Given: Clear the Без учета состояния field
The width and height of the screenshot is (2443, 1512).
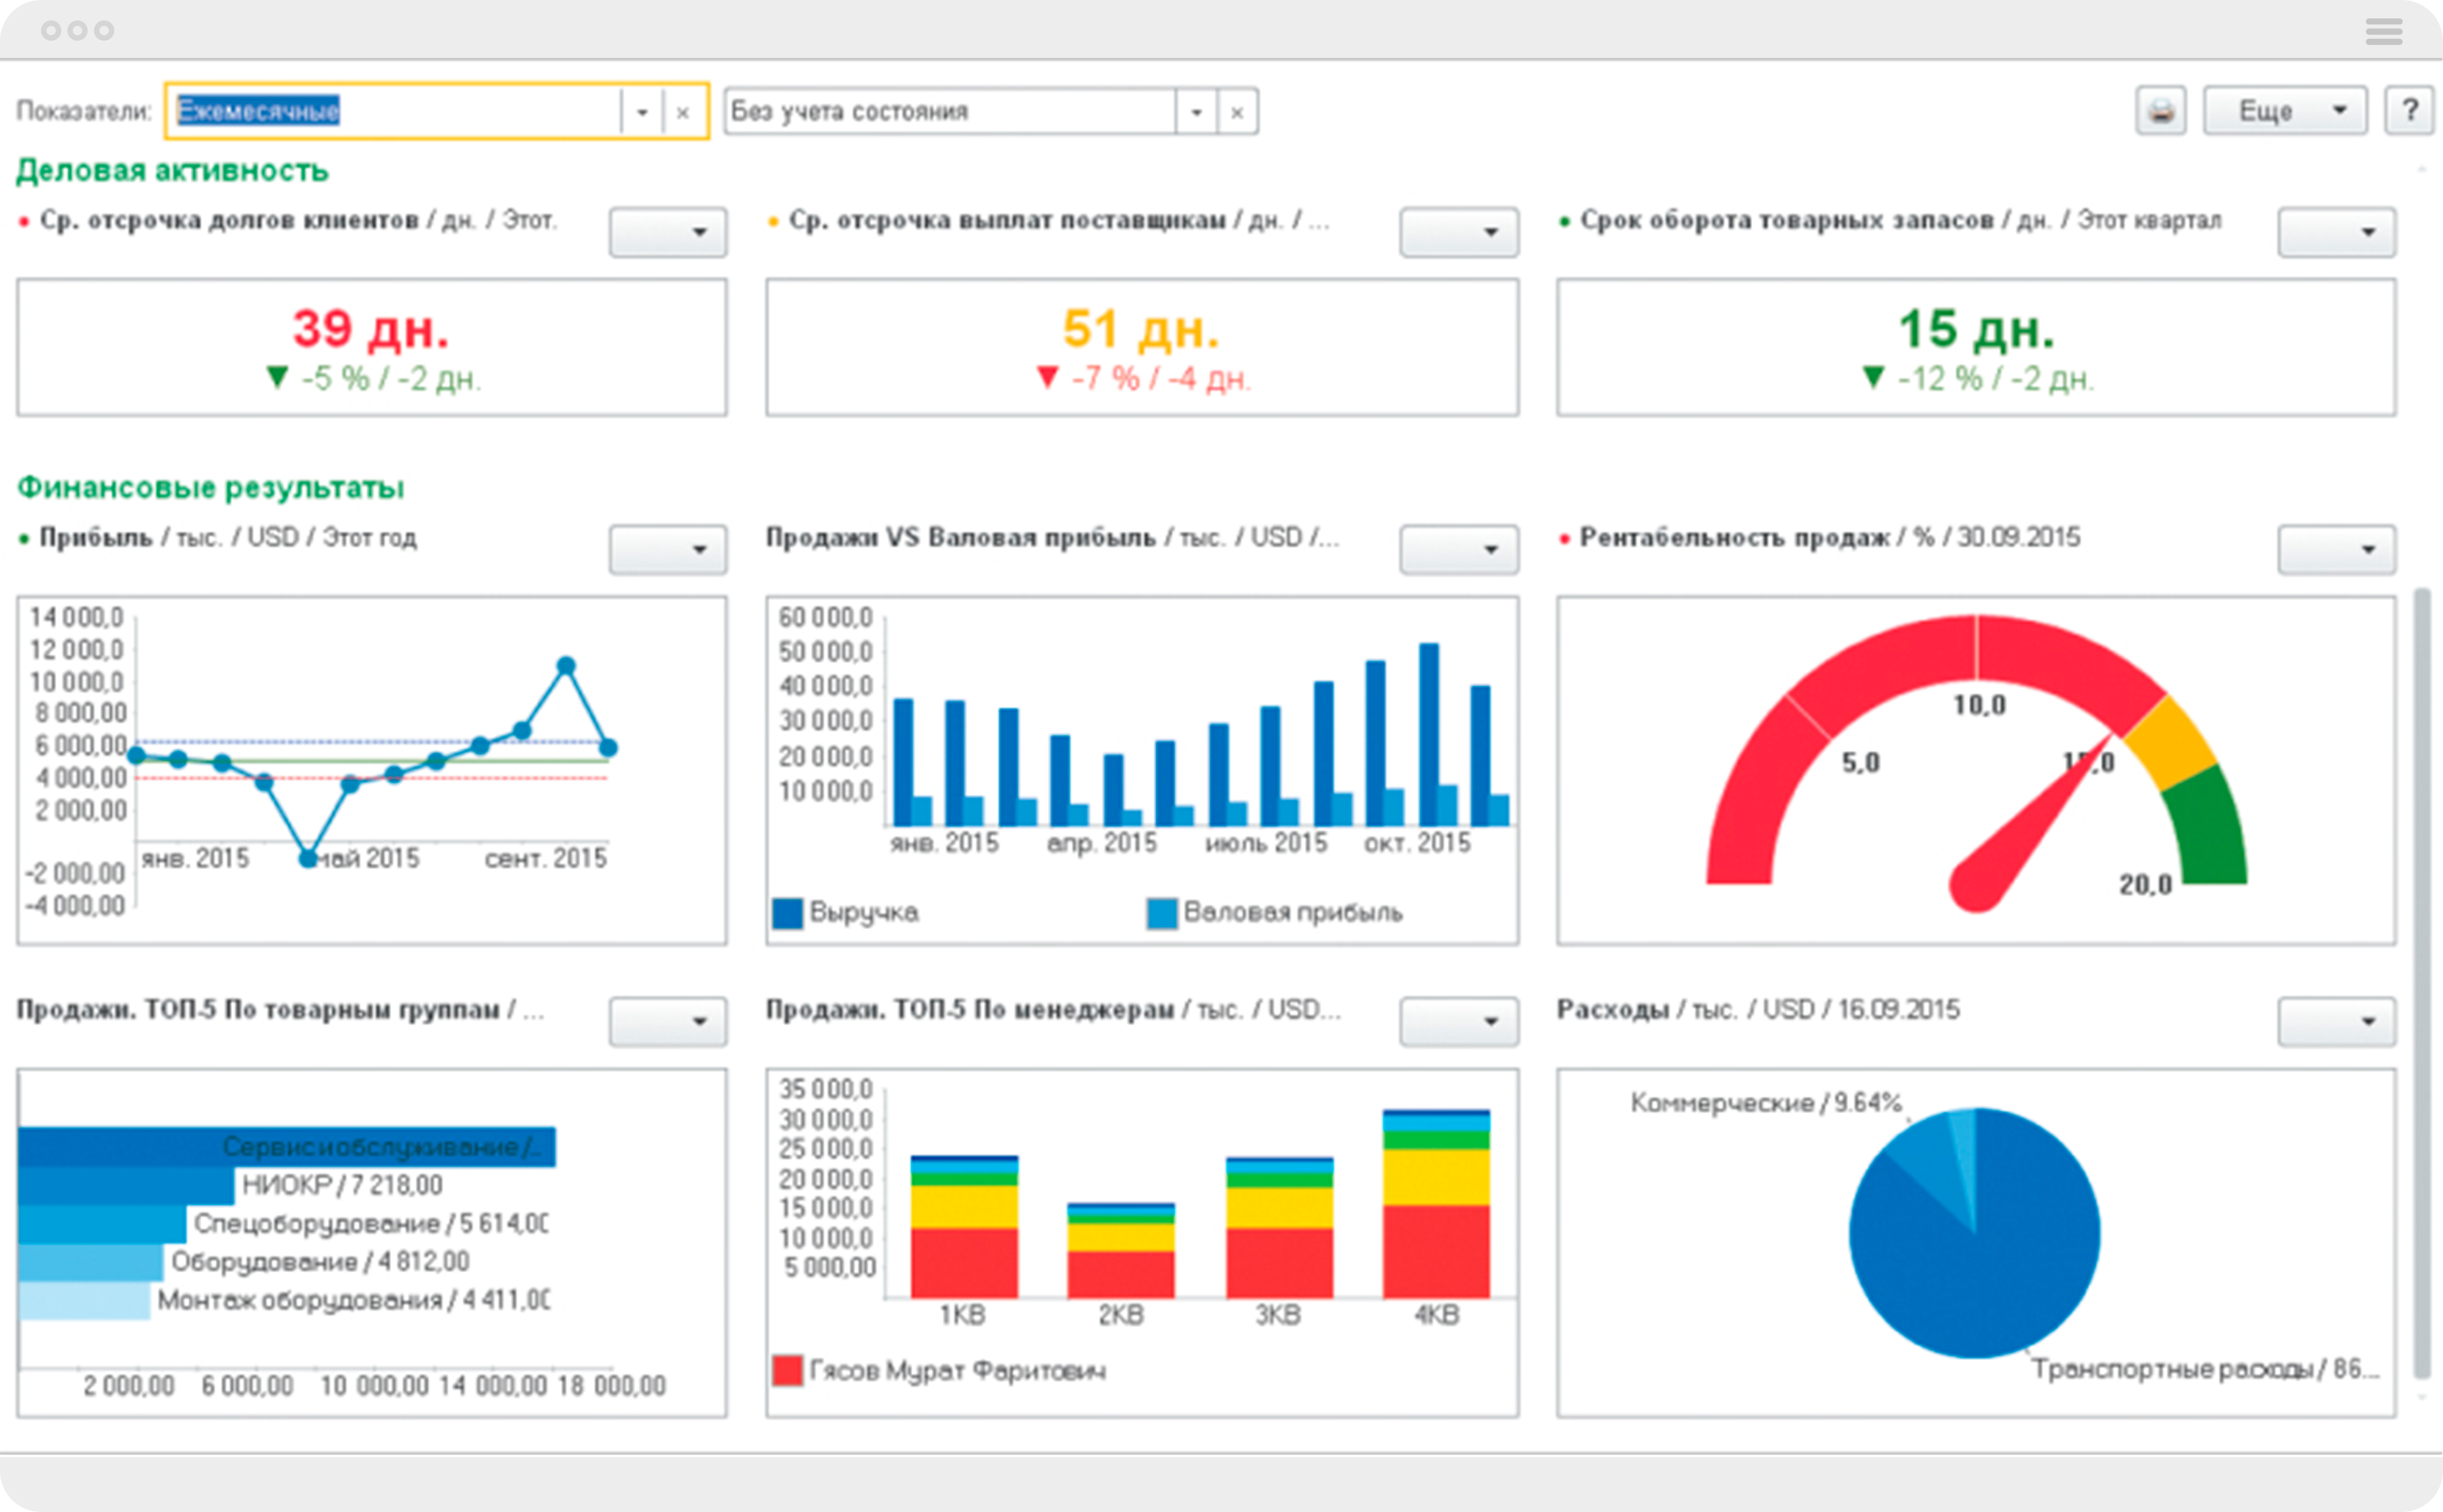Looking at the screenshot, I should click(x=1237, y=112).
